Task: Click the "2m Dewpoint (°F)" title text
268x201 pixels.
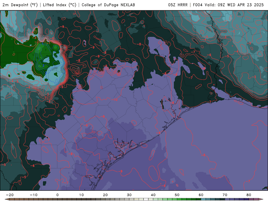Action: [20, 5]
